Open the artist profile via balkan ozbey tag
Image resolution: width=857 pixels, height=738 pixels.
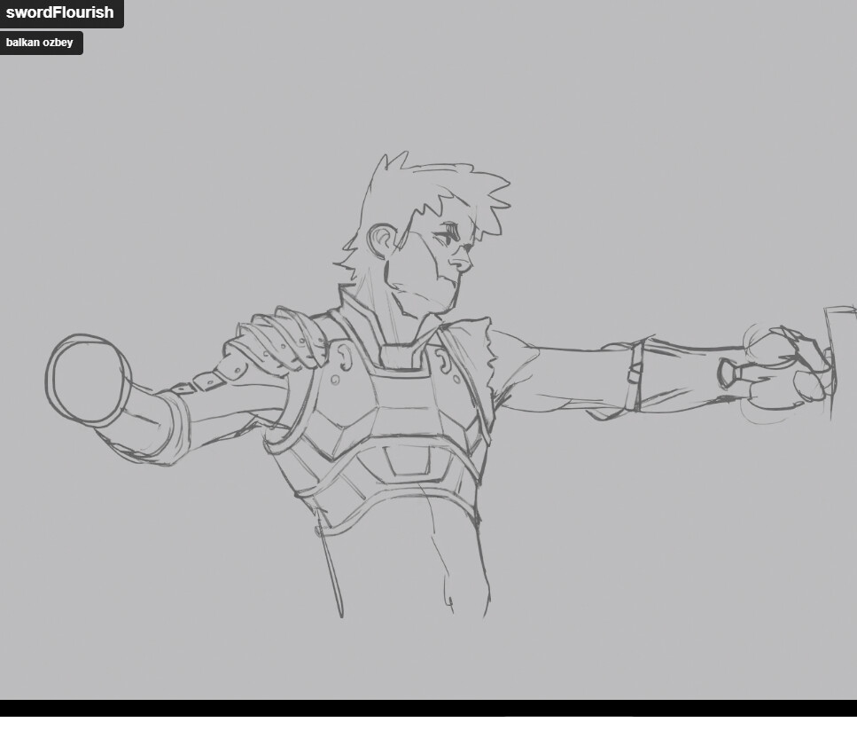[x=40, y=43]
